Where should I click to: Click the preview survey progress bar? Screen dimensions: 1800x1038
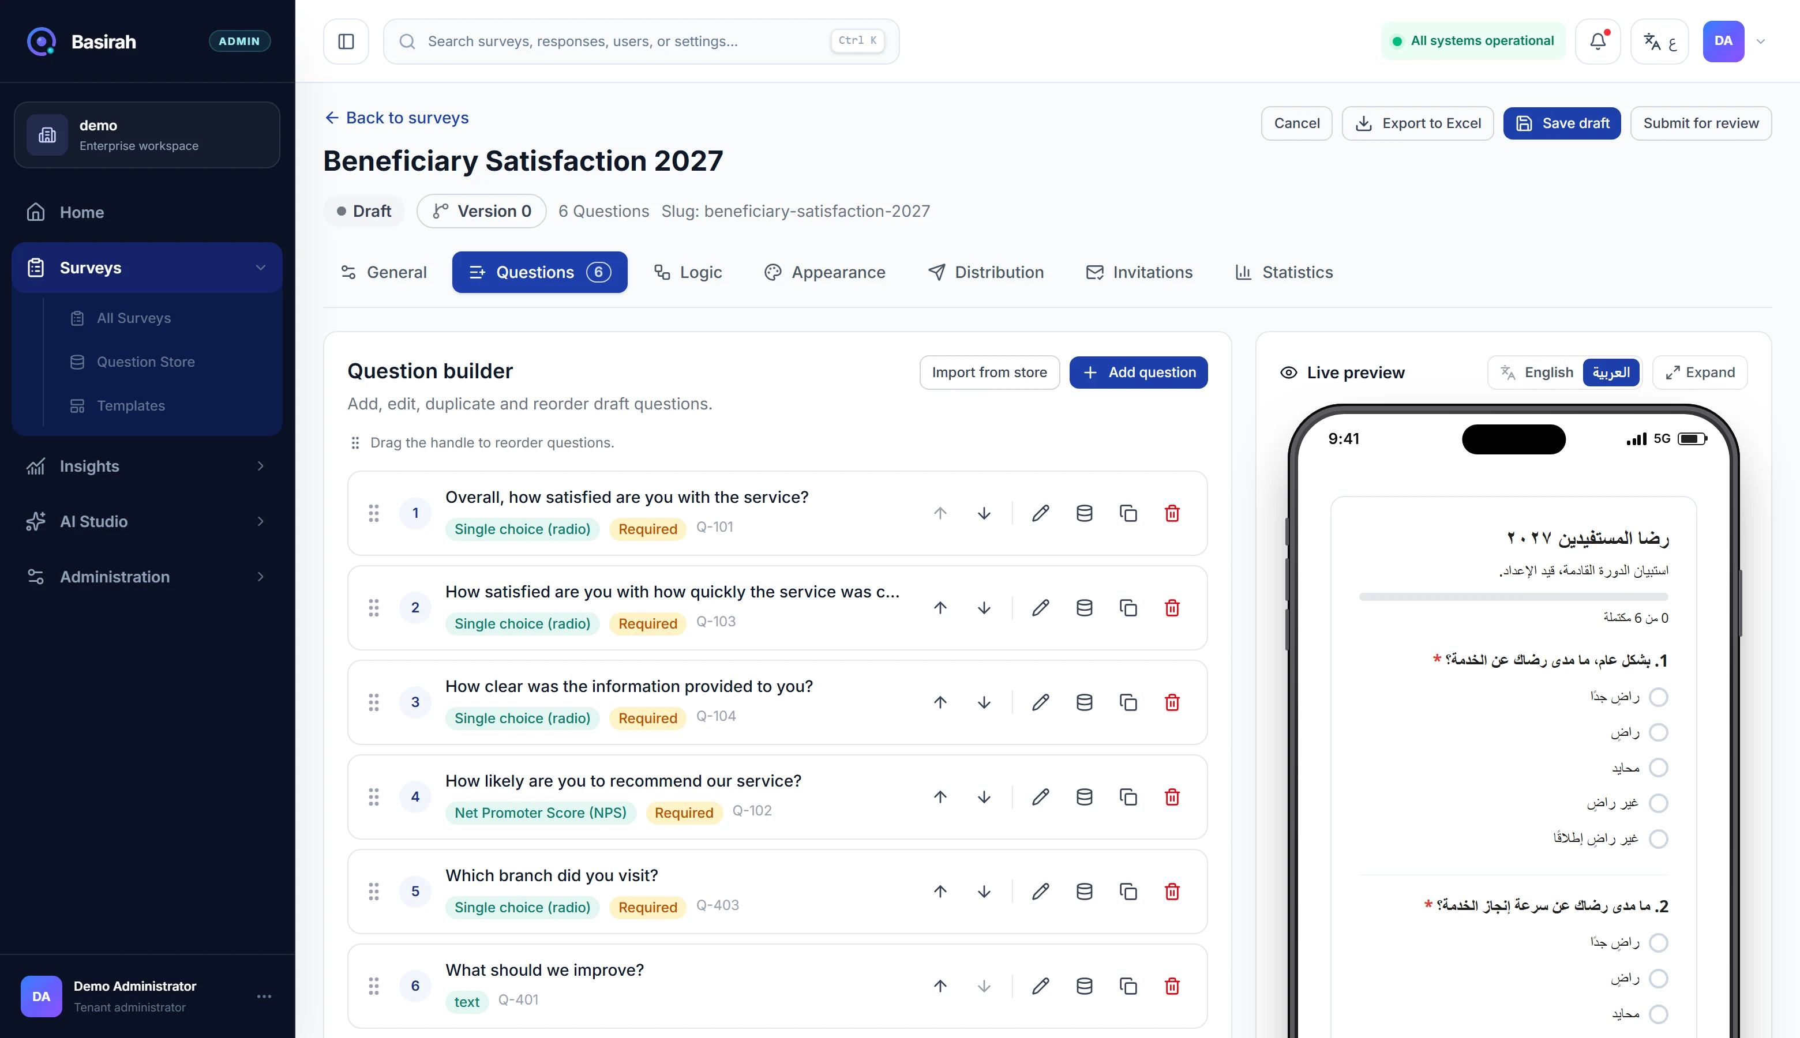coord(1513,597)
